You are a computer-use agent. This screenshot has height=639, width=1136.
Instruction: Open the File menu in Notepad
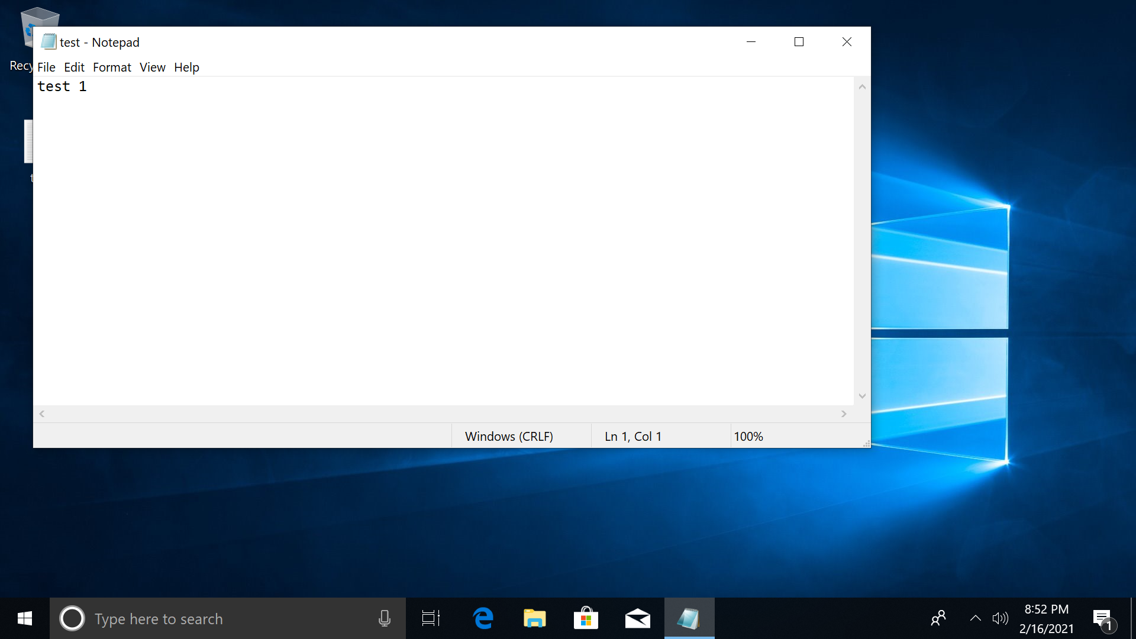tap(46, 67)
